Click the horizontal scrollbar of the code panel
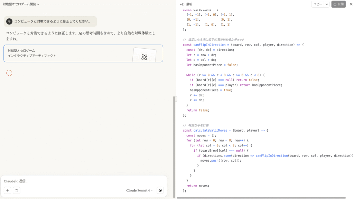 coord(261,198)
